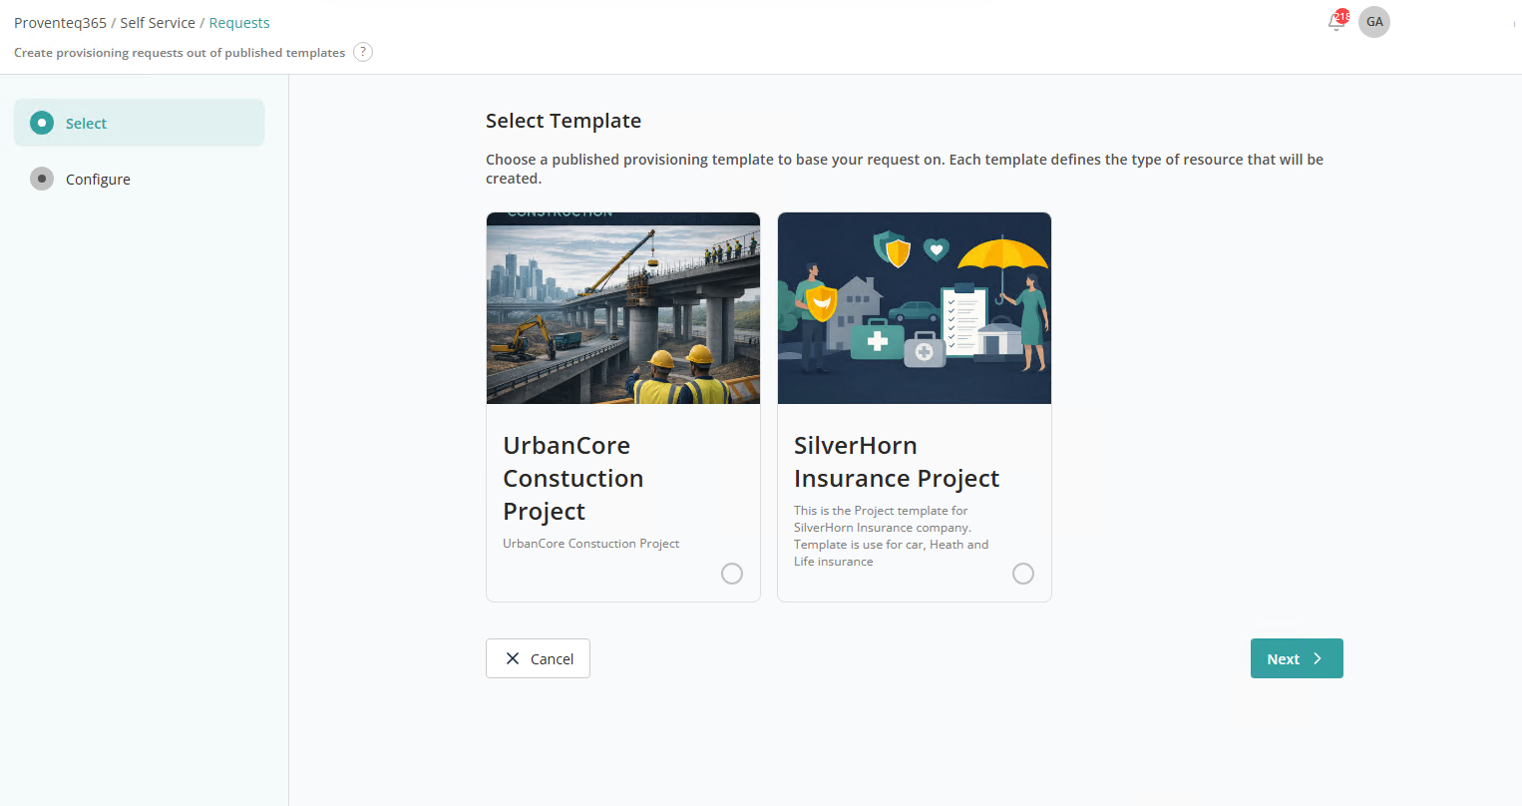
Task: Select the UrbanCore Constuction Project radio button
Action: [732, 574]
